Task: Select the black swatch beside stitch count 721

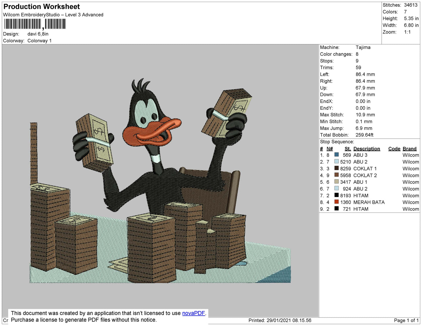Action: coord(336,208)
